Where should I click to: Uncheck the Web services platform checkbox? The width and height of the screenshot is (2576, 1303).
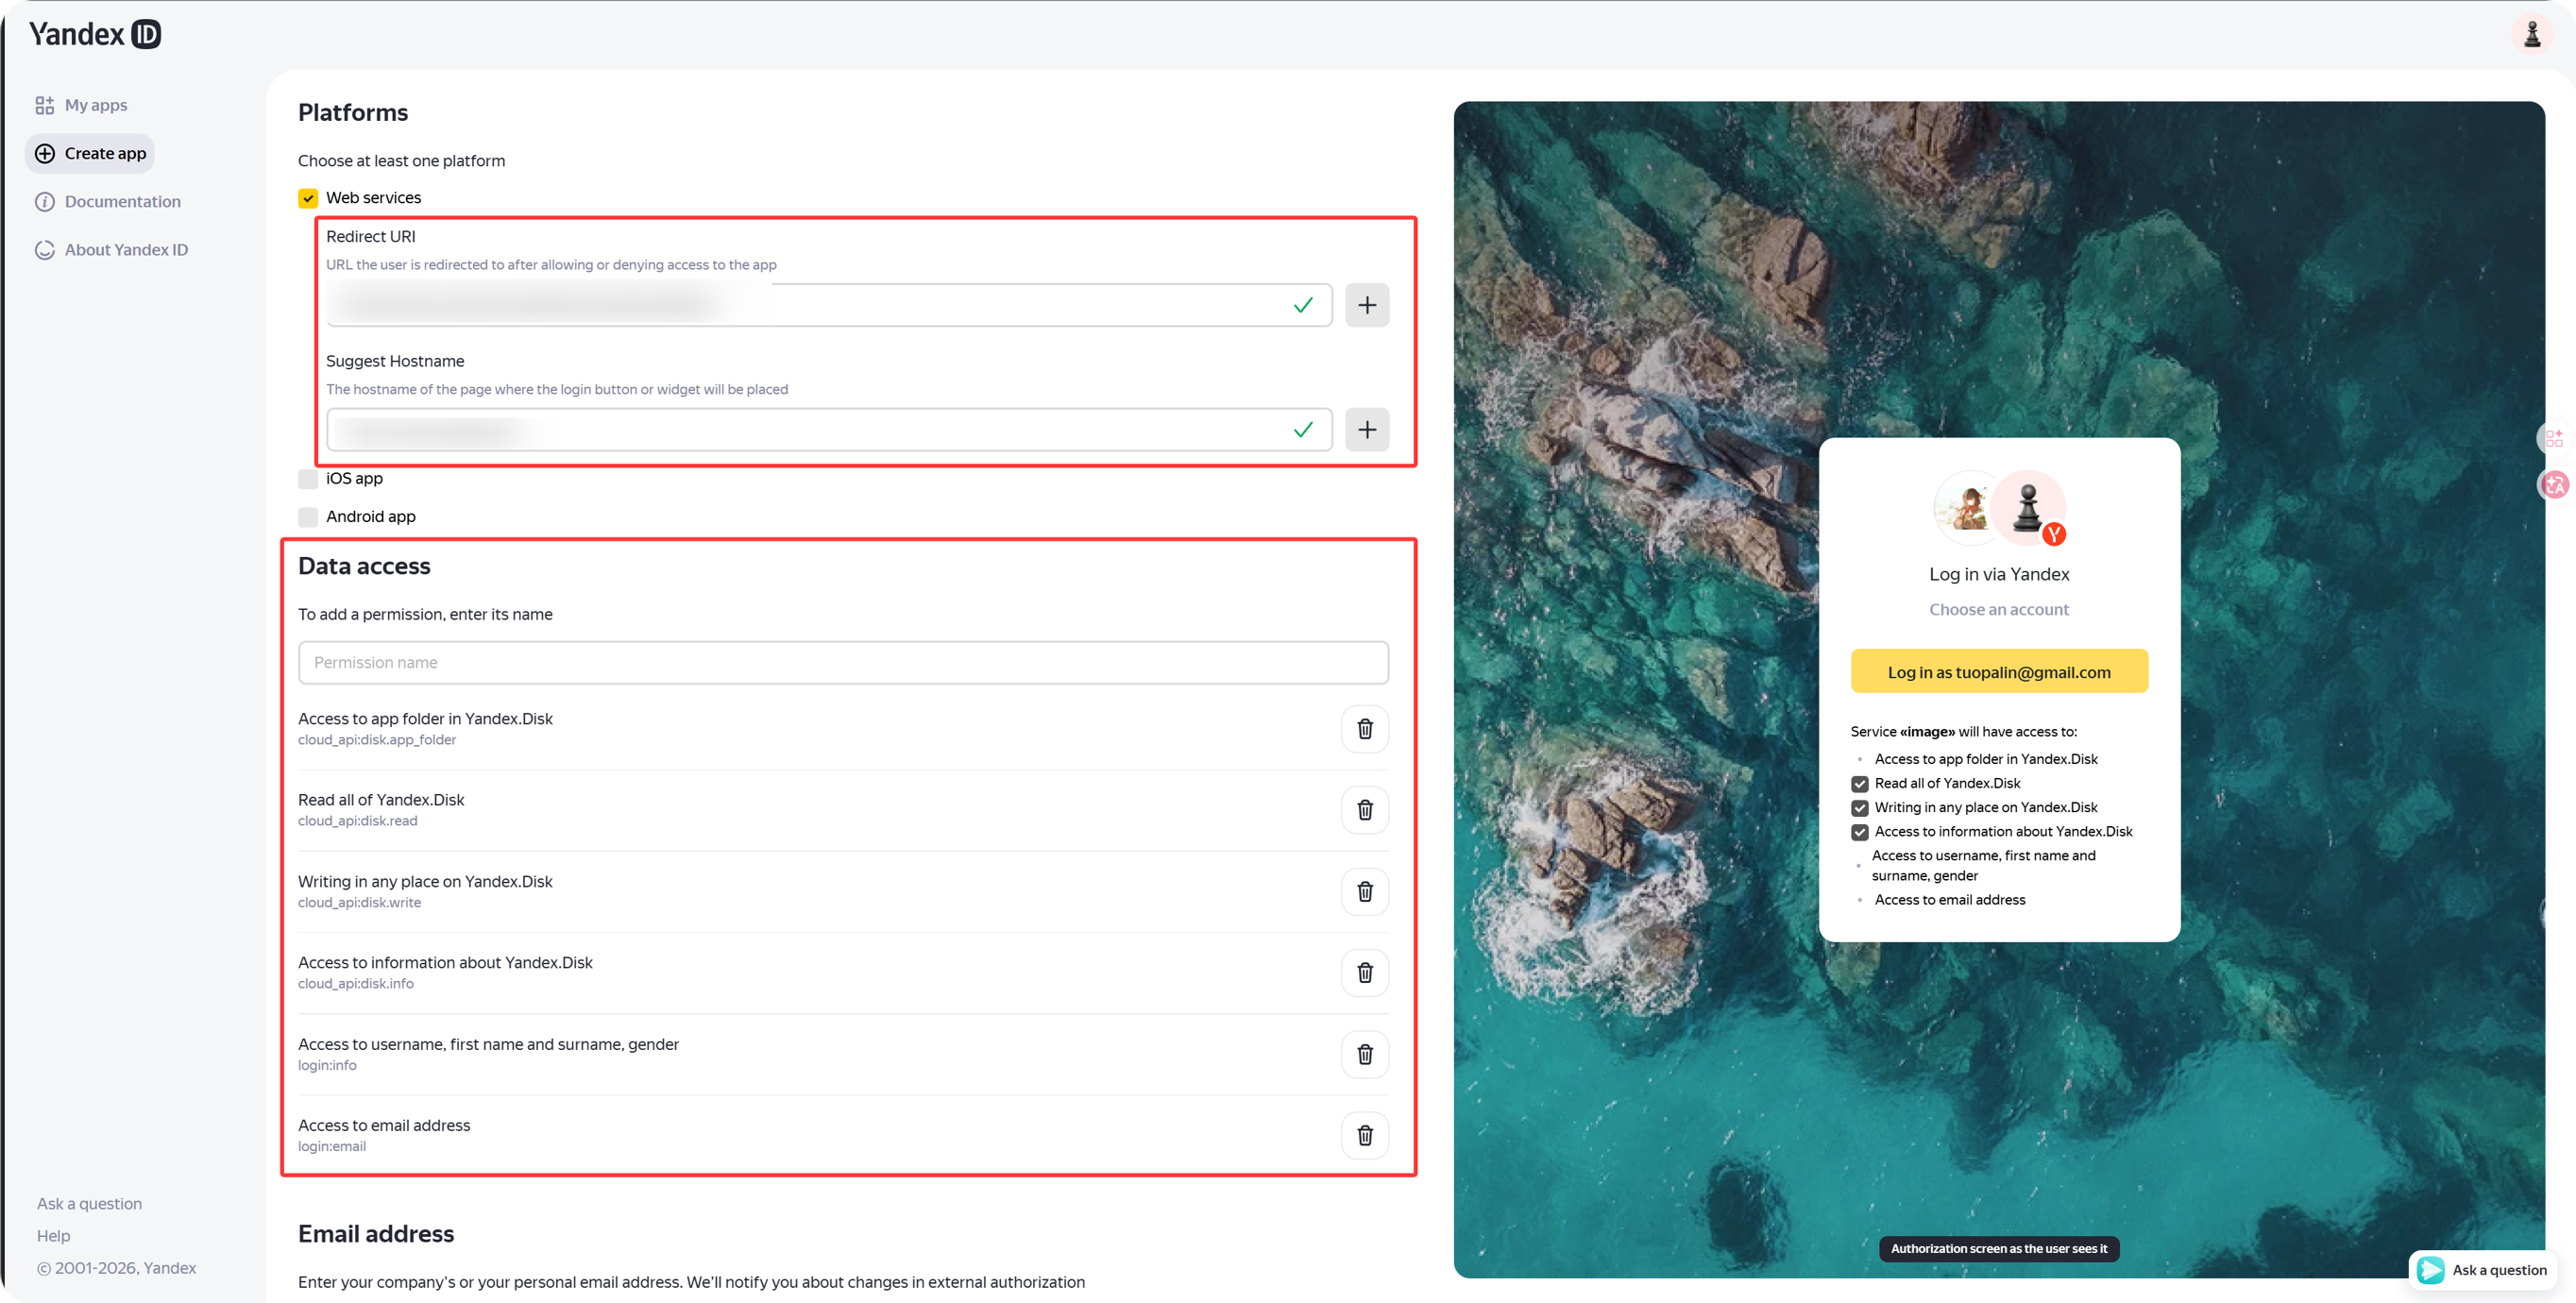[x=308, y=198]
